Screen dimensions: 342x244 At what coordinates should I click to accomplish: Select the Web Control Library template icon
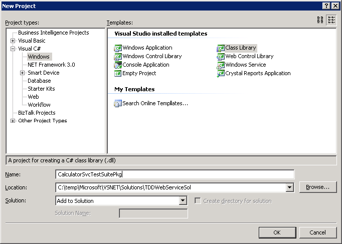(x=221, y=57)
